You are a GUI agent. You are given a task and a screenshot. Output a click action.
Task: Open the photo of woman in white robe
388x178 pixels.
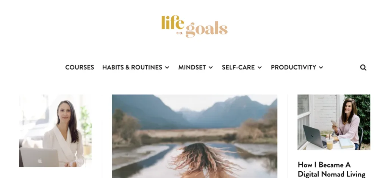55,131
